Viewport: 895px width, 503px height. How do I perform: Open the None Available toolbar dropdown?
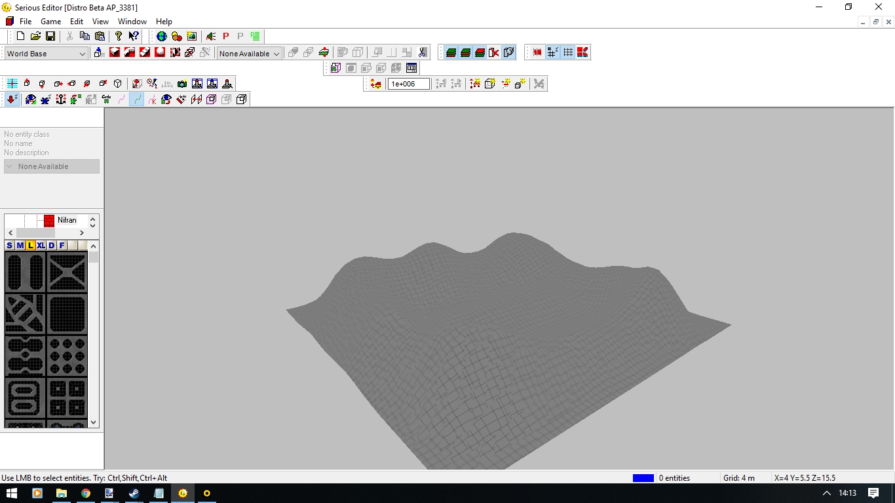pyautogui.click(x=249, y=54)
